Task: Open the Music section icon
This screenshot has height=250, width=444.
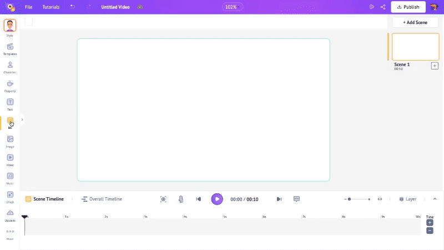Action: click(10, 176)
